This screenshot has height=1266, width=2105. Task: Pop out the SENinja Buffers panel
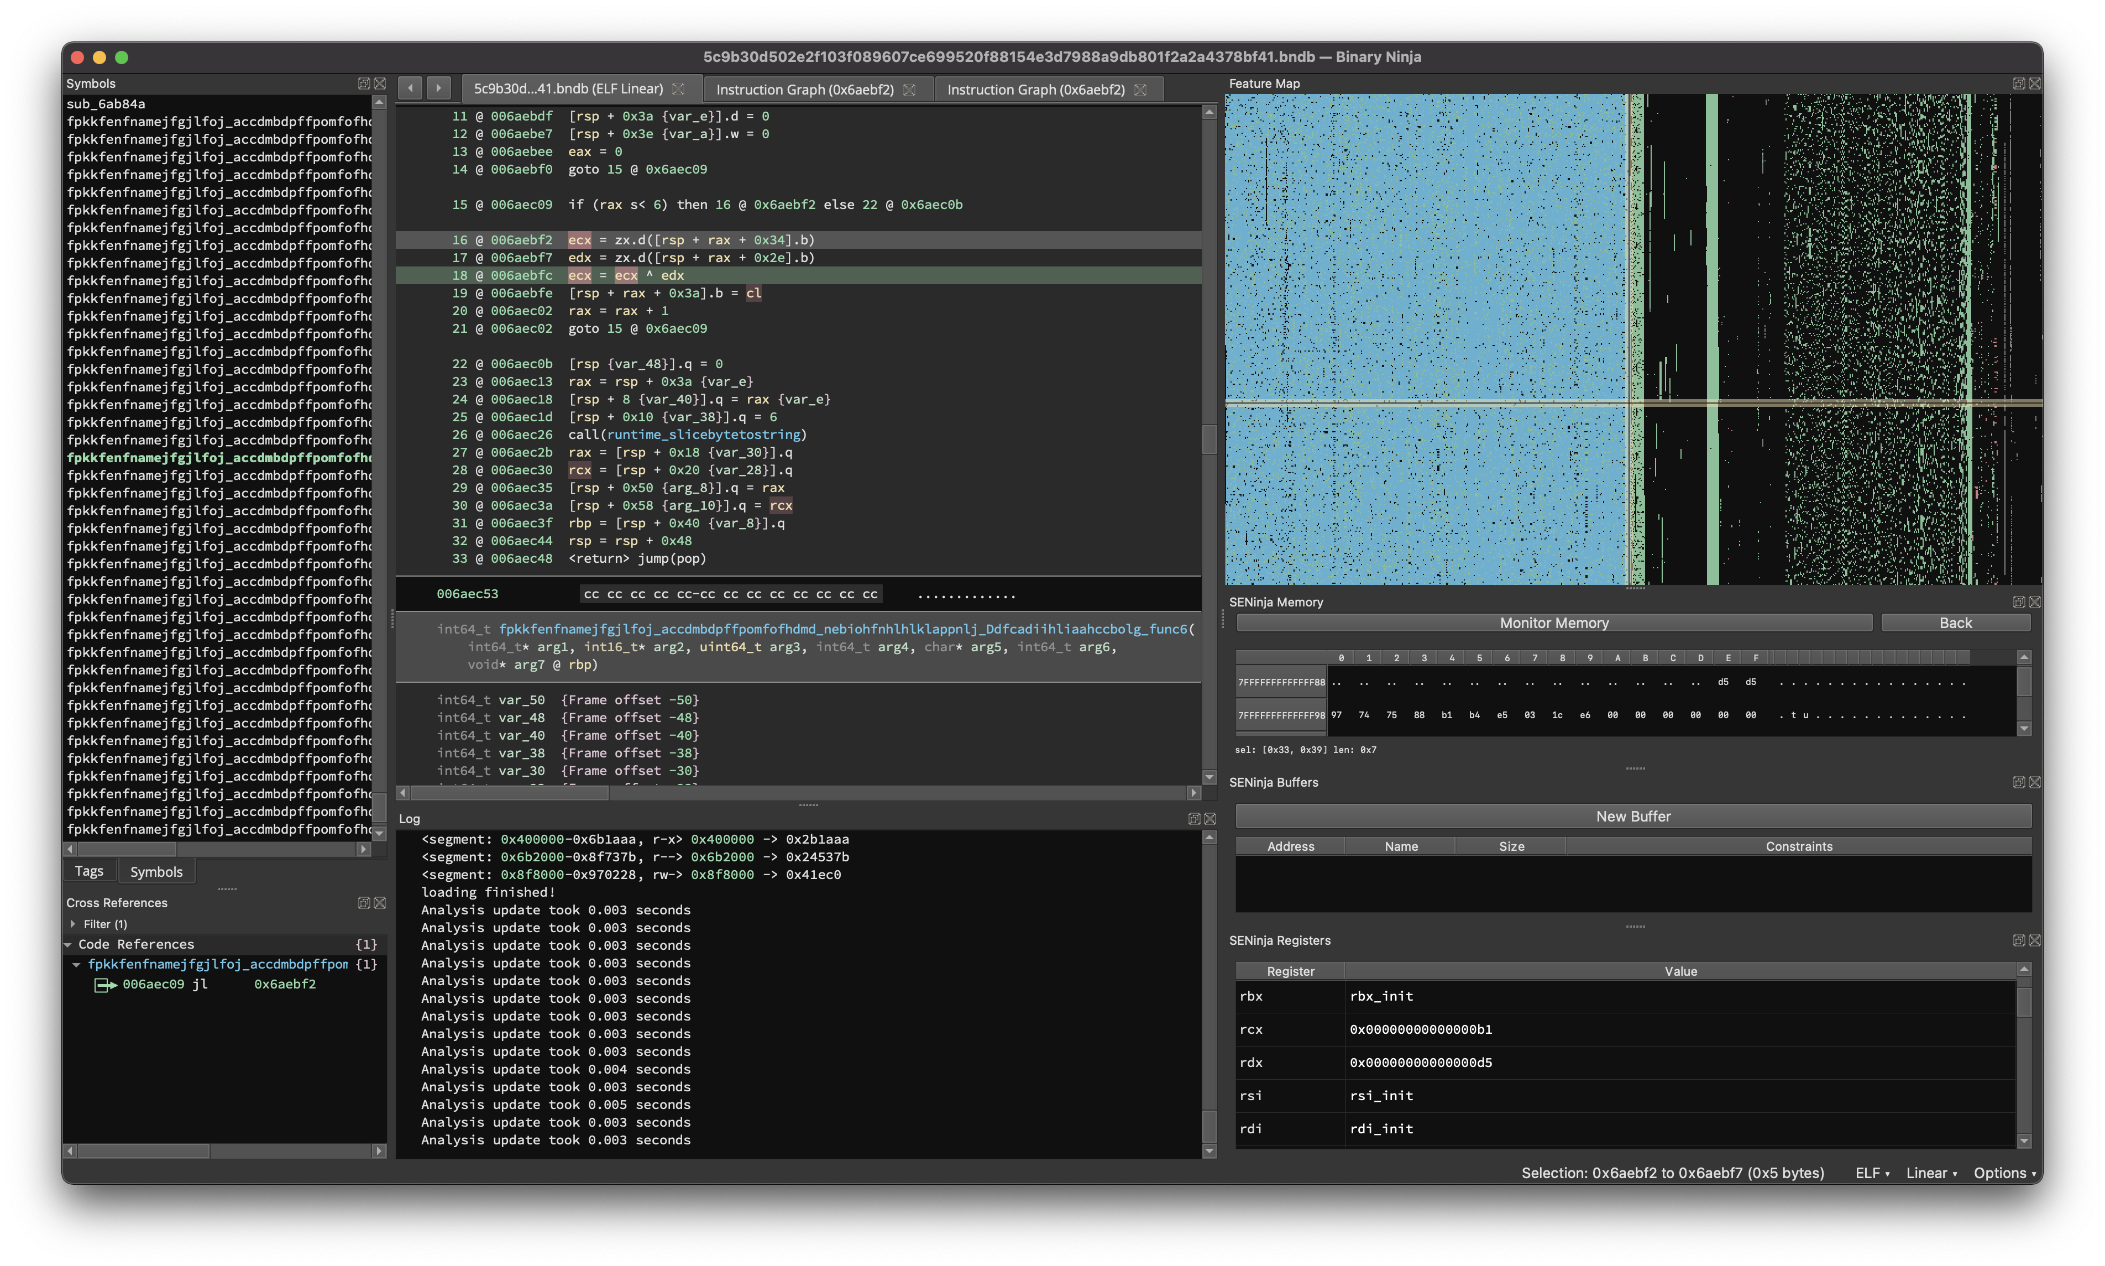point(2019,782)
